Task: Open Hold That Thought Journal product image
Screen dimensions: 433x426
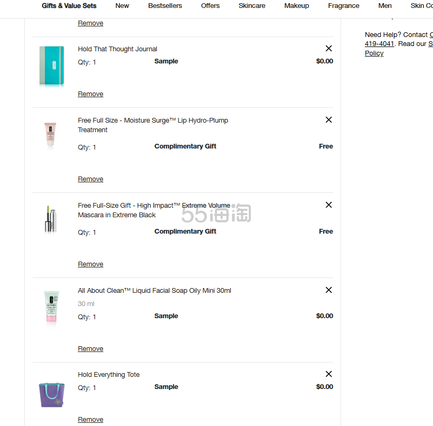Action: pyautogui.click(x=51, y=66)
